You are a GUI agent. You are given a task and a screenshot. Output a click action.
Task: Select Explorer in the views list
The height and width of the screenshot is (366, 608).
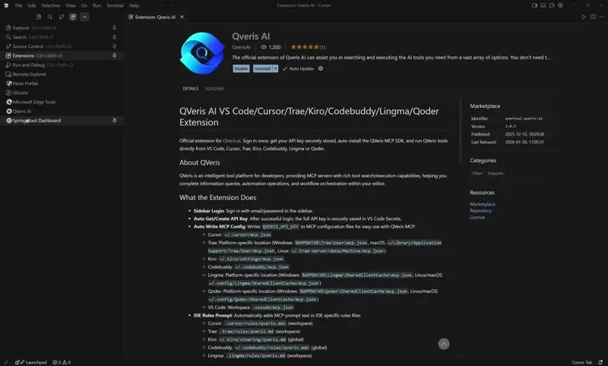[x=62, y=28]
